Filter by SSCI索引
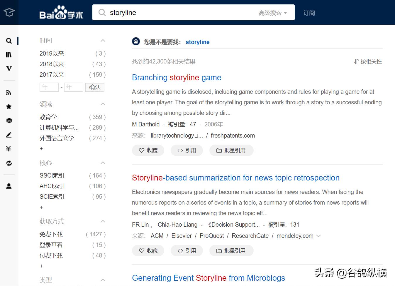 tap(52, 175)
